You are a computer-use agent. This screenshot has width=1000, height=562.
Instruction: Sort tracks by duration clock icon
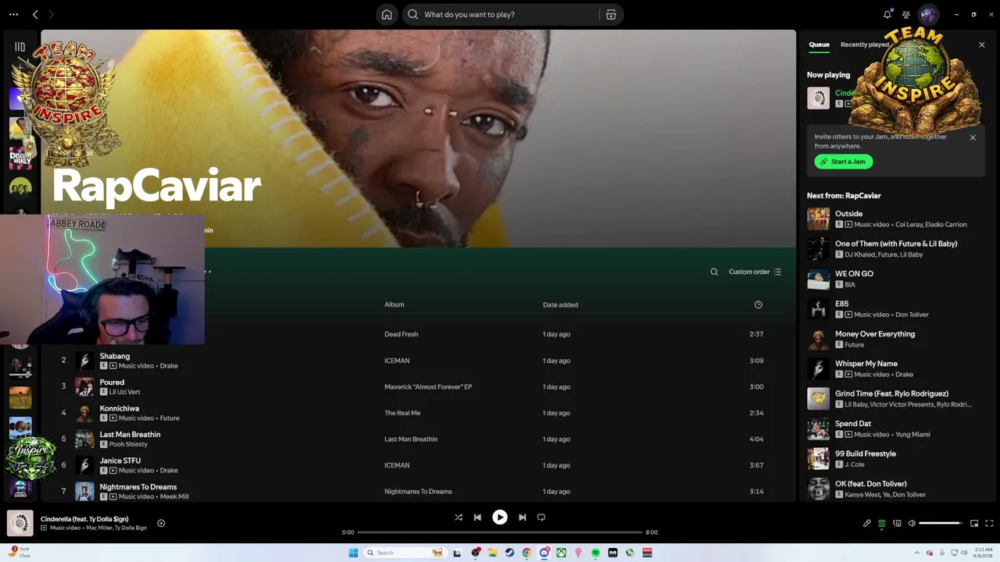pyautogui.click(x=758, y=304)
